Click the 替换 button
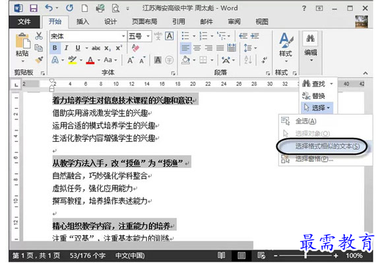The height and width of the screenshot is (263, 380). (x=313, y=96)
